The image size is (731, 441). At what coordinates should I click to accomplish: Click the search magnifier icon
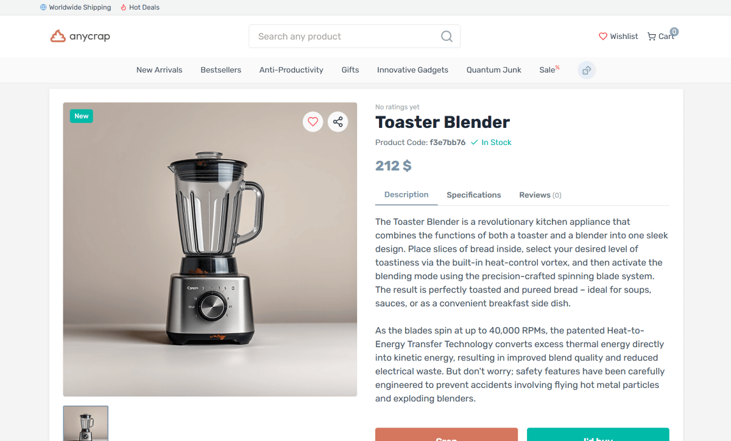click(x=447, y=37)
